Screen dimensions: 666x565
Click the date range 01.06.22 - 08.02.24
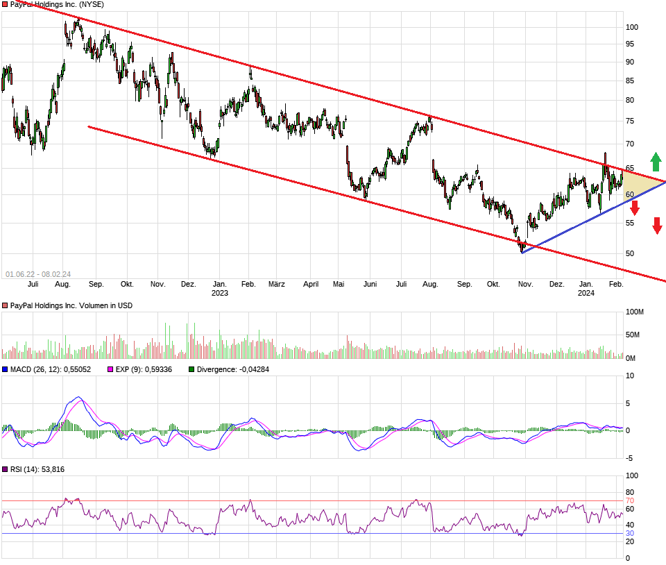(x=38, y=274)
